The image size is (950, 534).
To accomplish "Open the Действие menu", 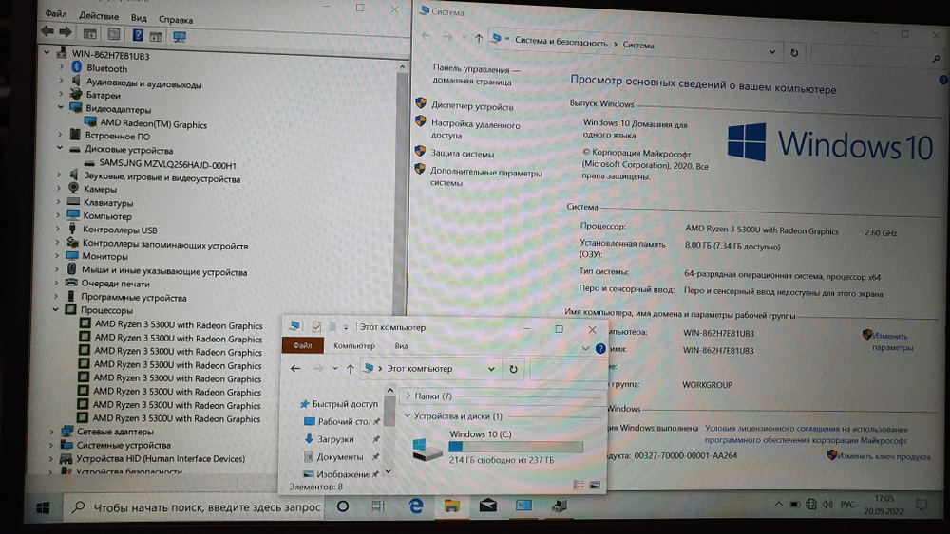I will tap(99, 16).
